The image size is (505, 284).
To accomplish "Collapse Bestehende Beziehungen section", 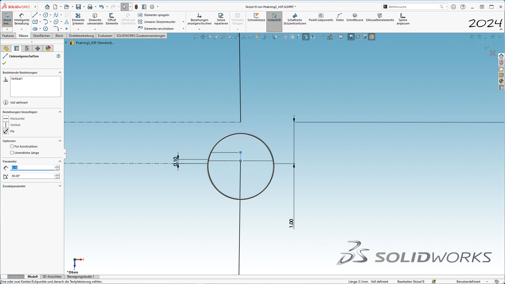I will point(60,73).
